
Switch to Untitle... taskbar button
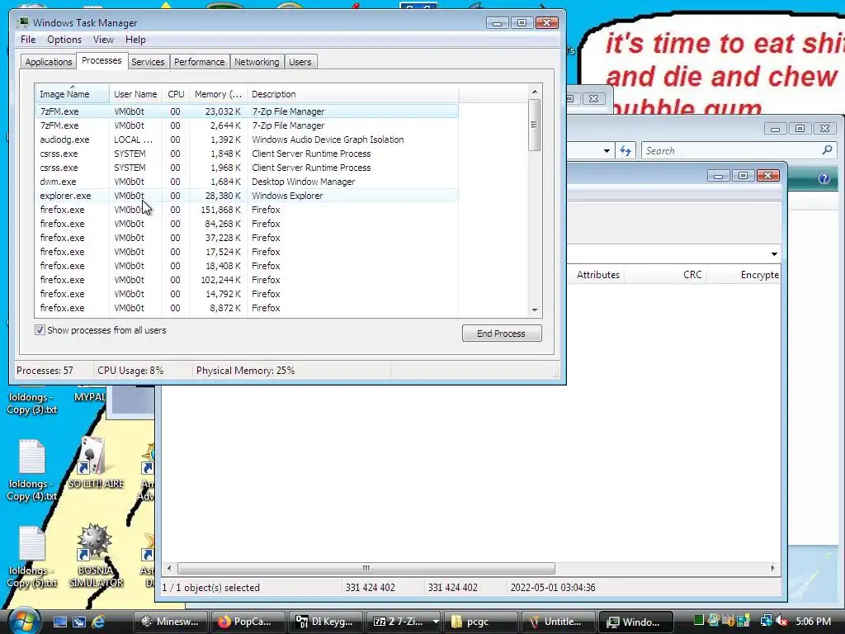558,622
